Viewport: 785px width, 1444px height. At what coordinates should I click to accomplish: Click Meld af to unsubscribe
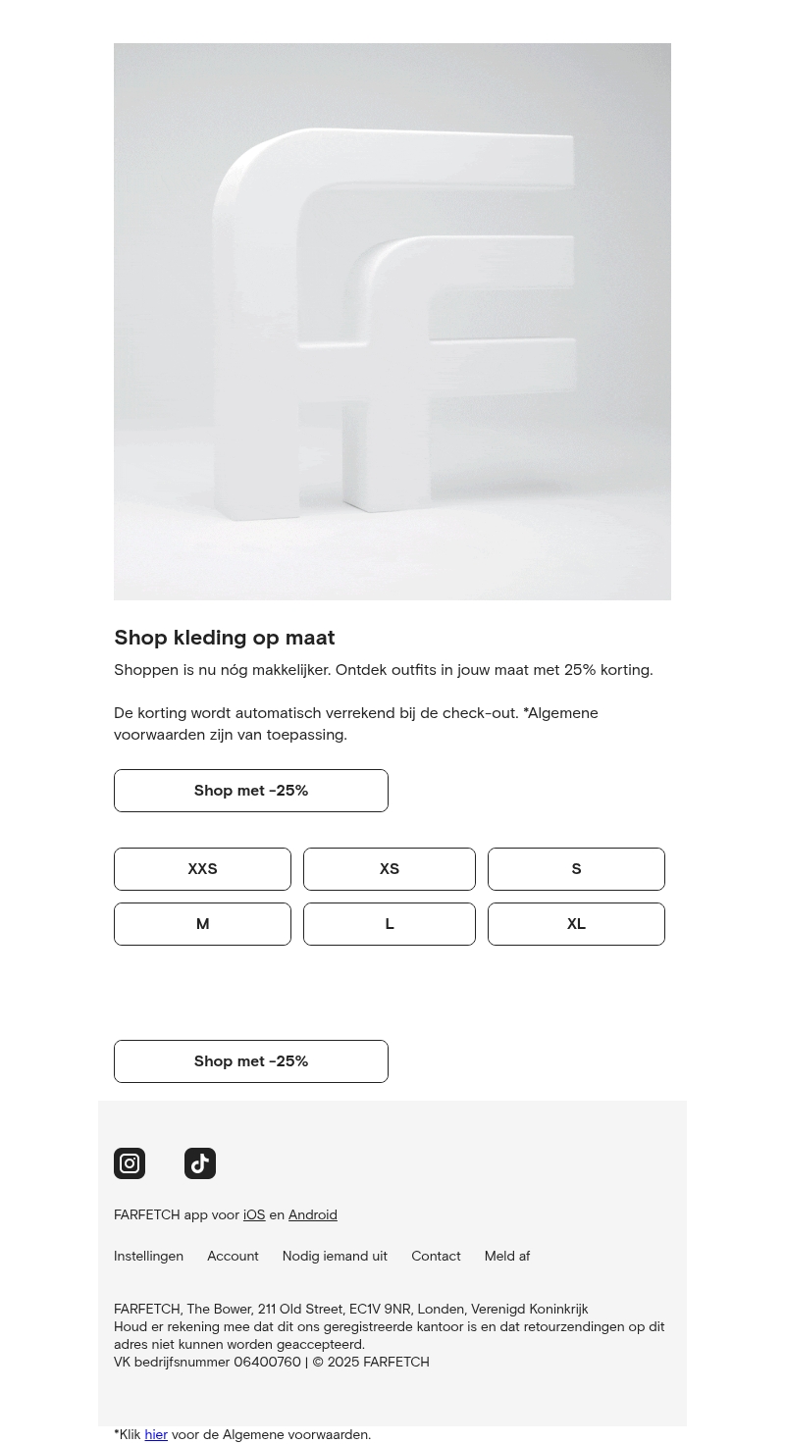(507, 1256)
